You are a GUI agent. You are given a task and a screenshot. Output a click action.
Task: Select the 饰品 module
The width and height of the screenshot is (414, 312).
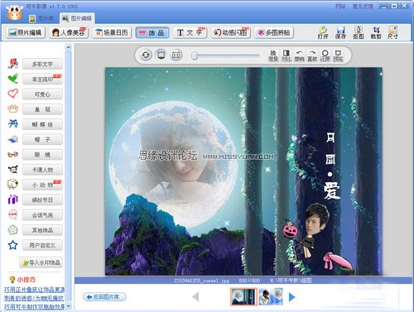point(152,33)
